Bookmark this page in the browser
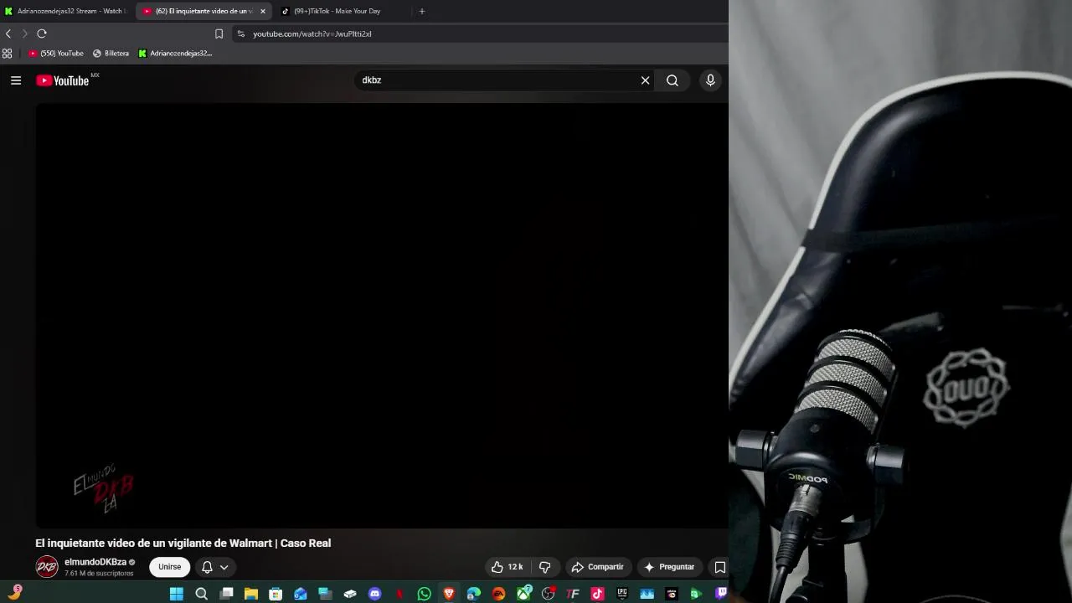1072x603 pixels. [x=219, y=33]
